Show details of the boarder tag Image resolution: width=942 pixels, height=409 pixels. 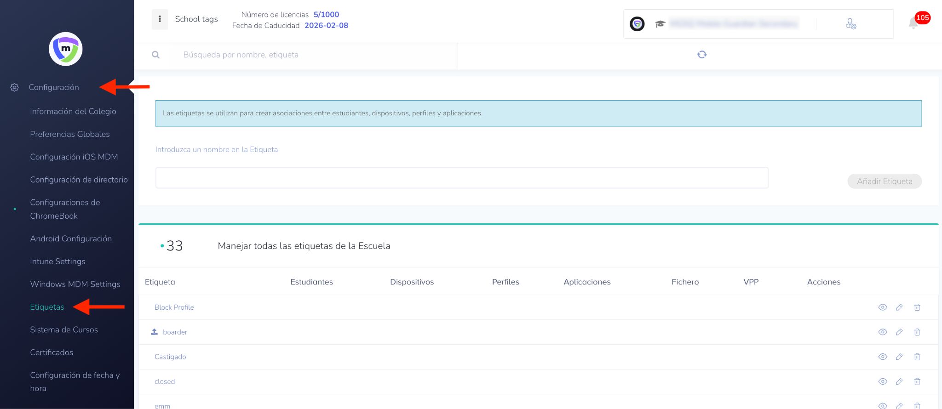(882, 332)
